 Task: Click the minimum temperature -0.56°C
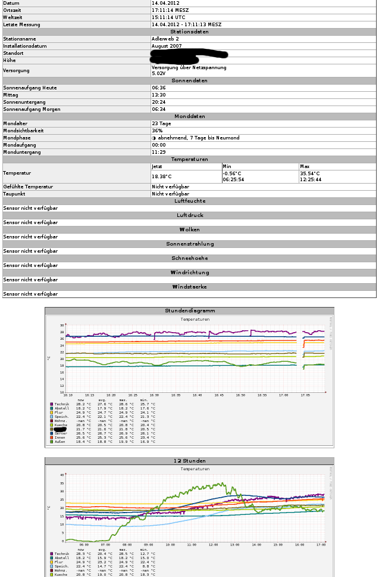232,173
